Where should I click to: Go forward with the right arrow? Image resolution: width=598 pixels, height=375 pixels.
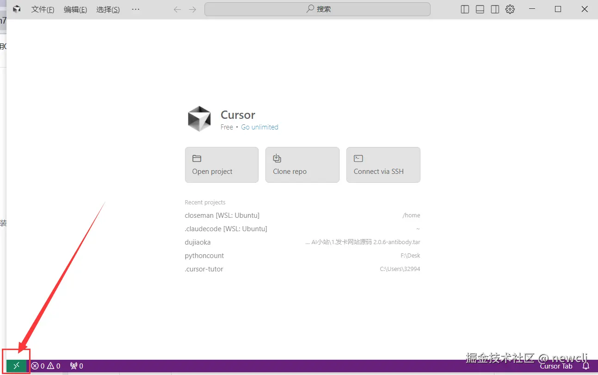[193, 9]
